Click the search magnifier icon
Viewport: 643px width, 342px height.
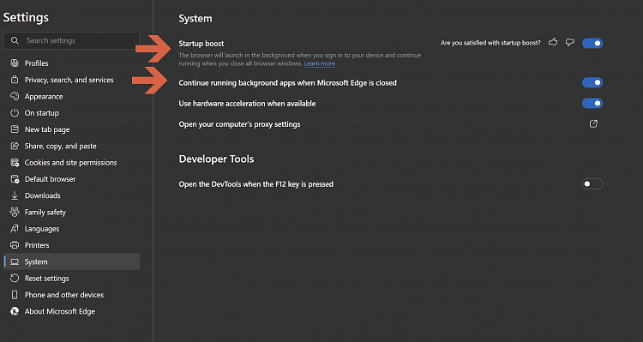coord(15,40)
